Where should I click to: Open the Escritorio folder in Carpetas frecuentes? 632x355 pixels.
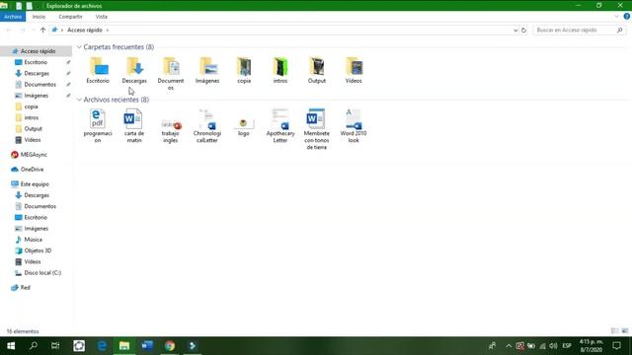tap(98, 70)
